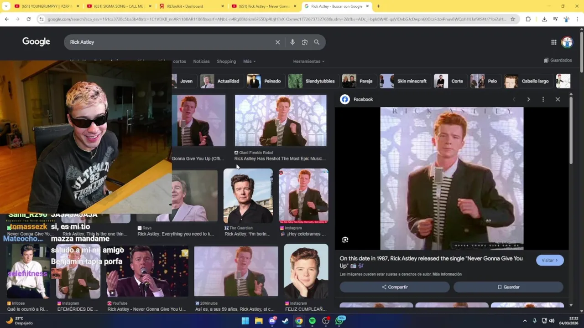Image resolution: width=584 pixels, height=328 pixels.
Task: Click the Guardar button in preview panel
Action: click(508, 287)
